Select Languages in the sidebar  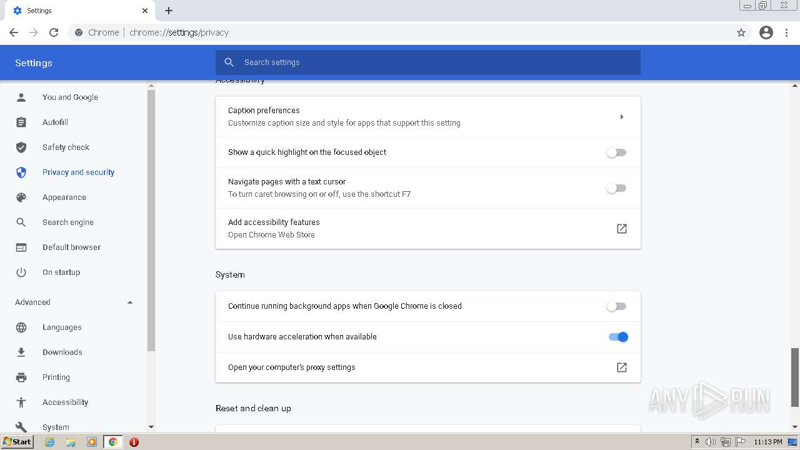[x=62, y=327]
